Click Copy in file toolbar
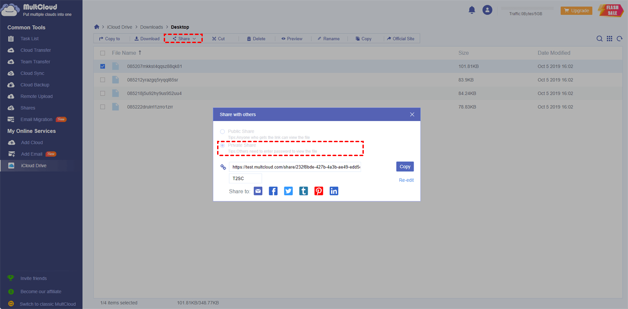The height and width of the screenshot is (309, 628). pos(363,39)
